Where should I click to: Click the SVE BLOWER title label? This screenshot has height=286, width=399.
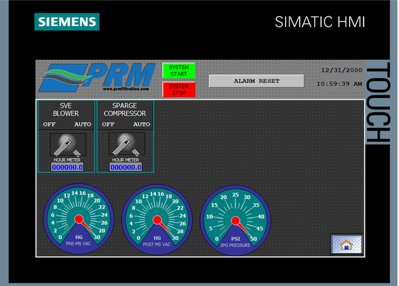click(x=66, y=110)
